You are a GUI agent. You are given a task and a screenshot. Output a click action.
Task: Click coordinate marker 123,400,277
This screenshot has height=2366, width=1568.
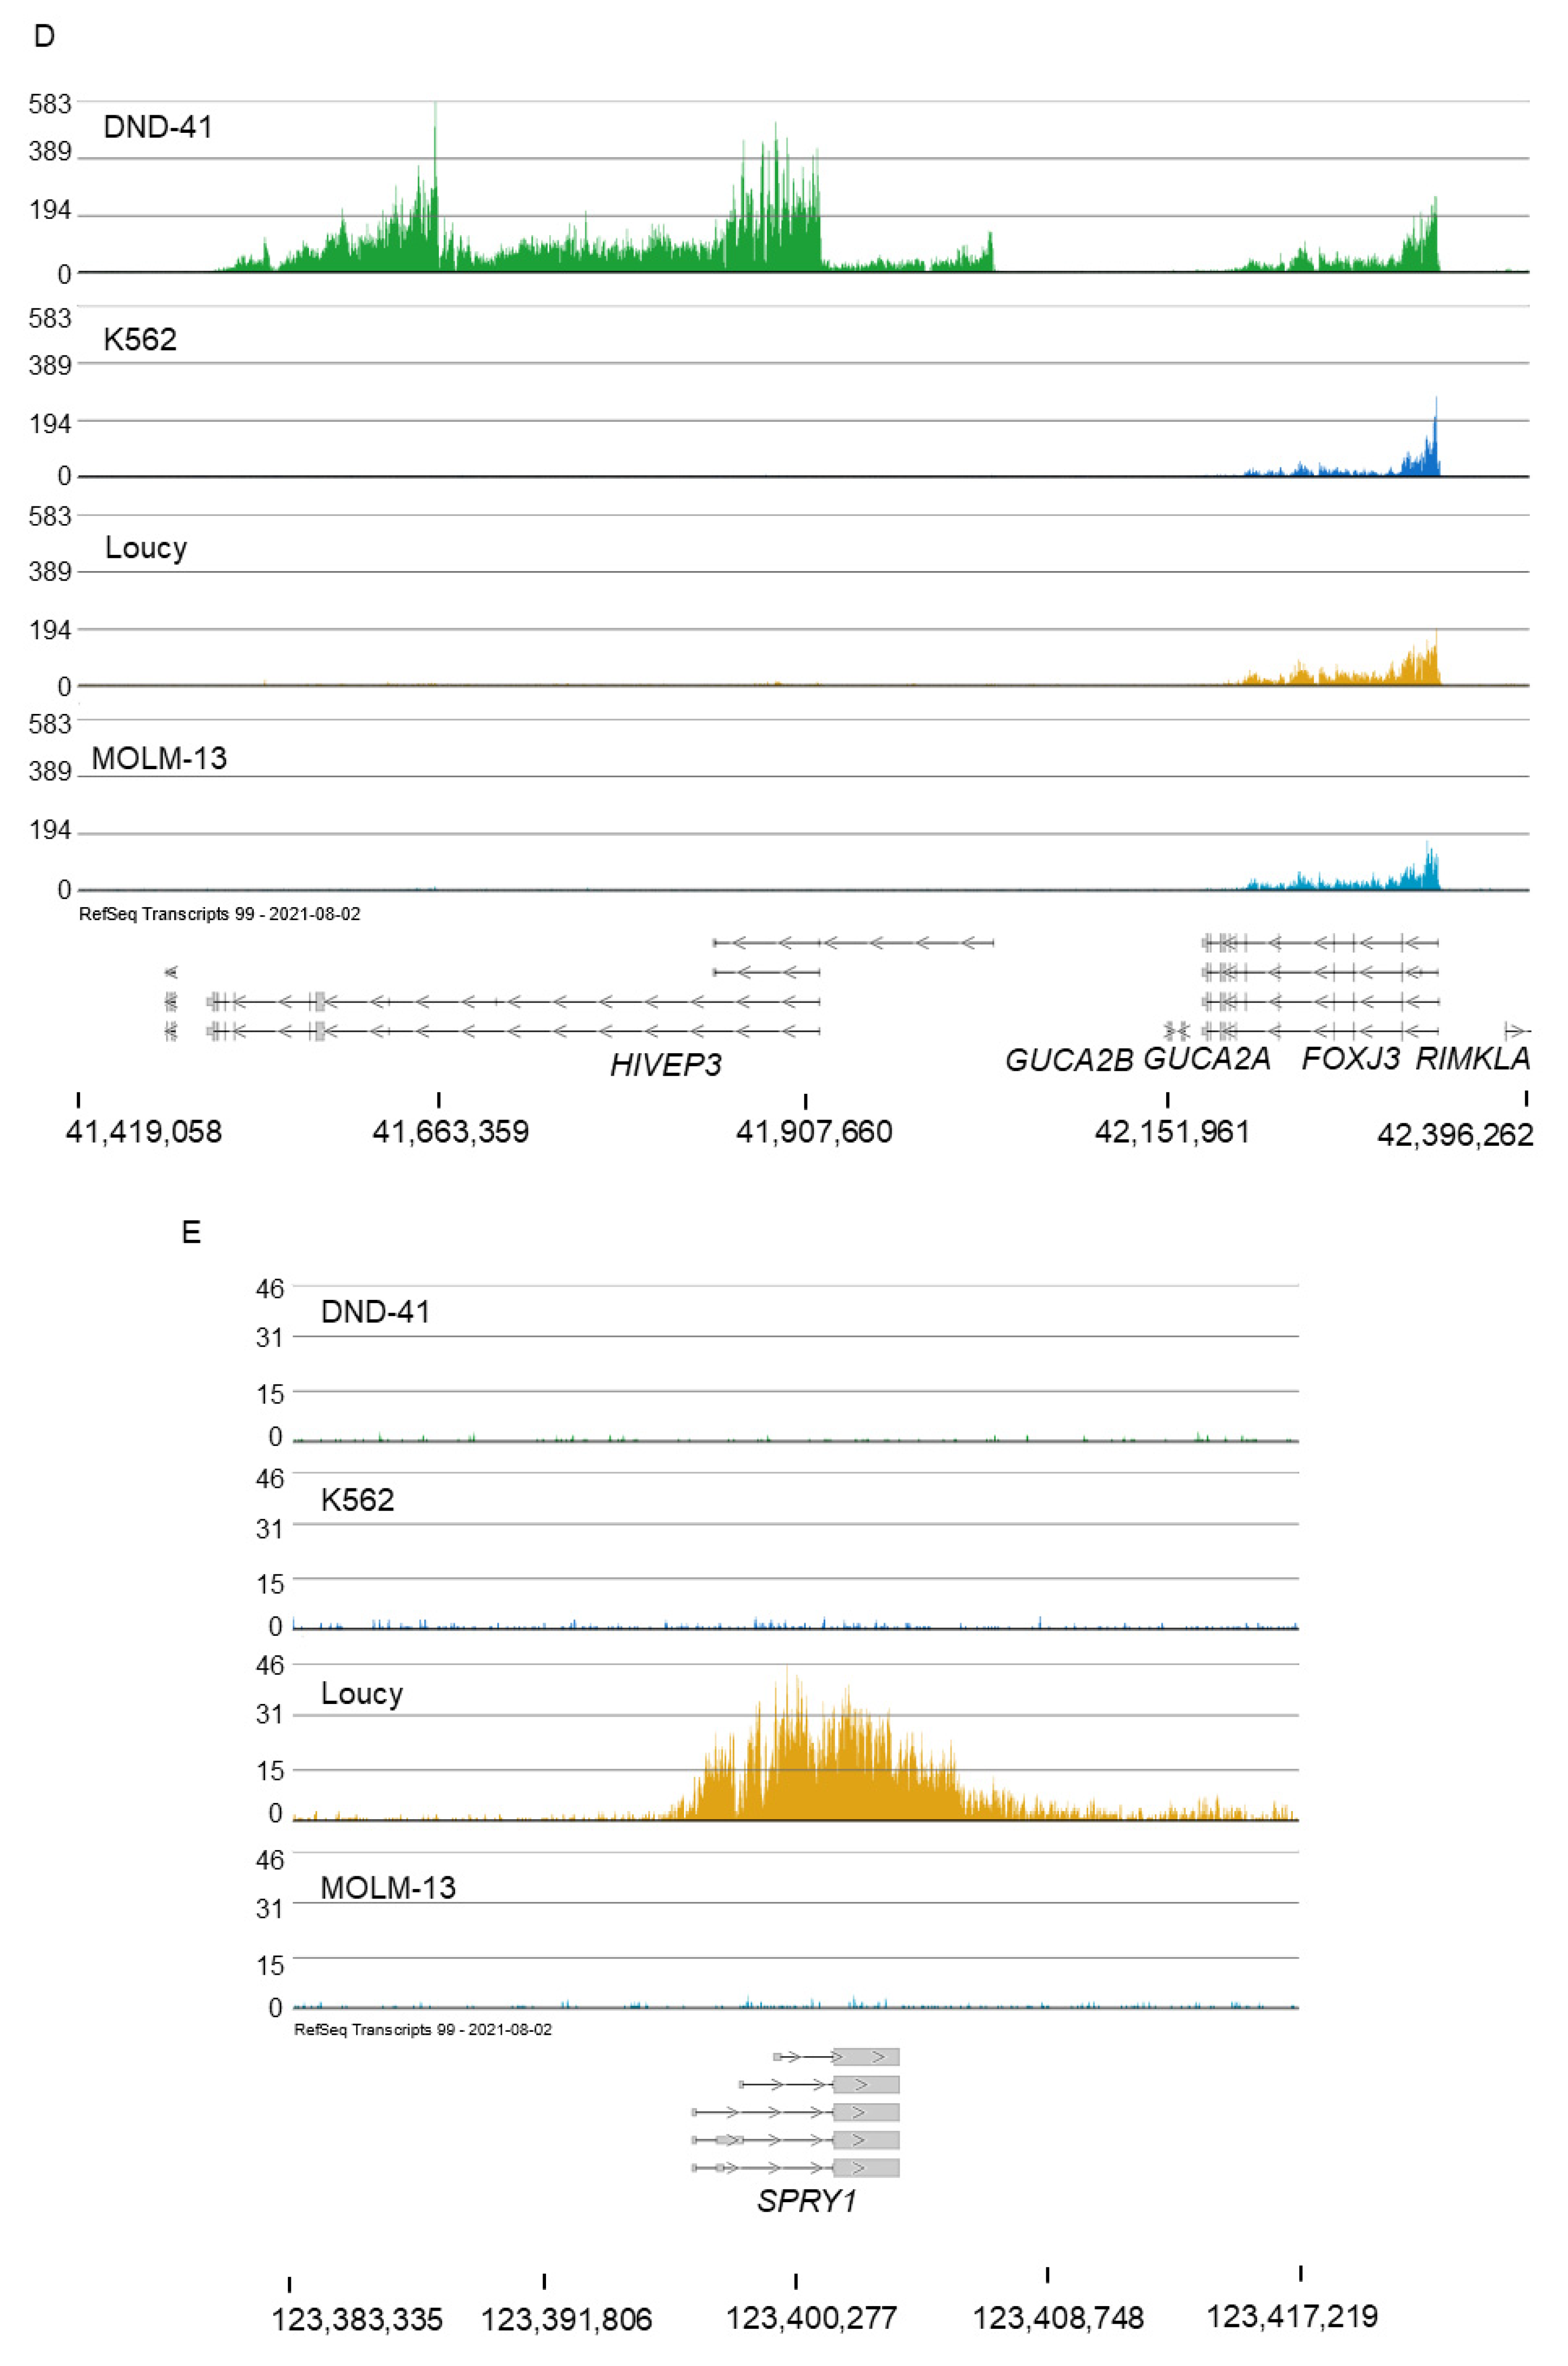[811, 2317]
